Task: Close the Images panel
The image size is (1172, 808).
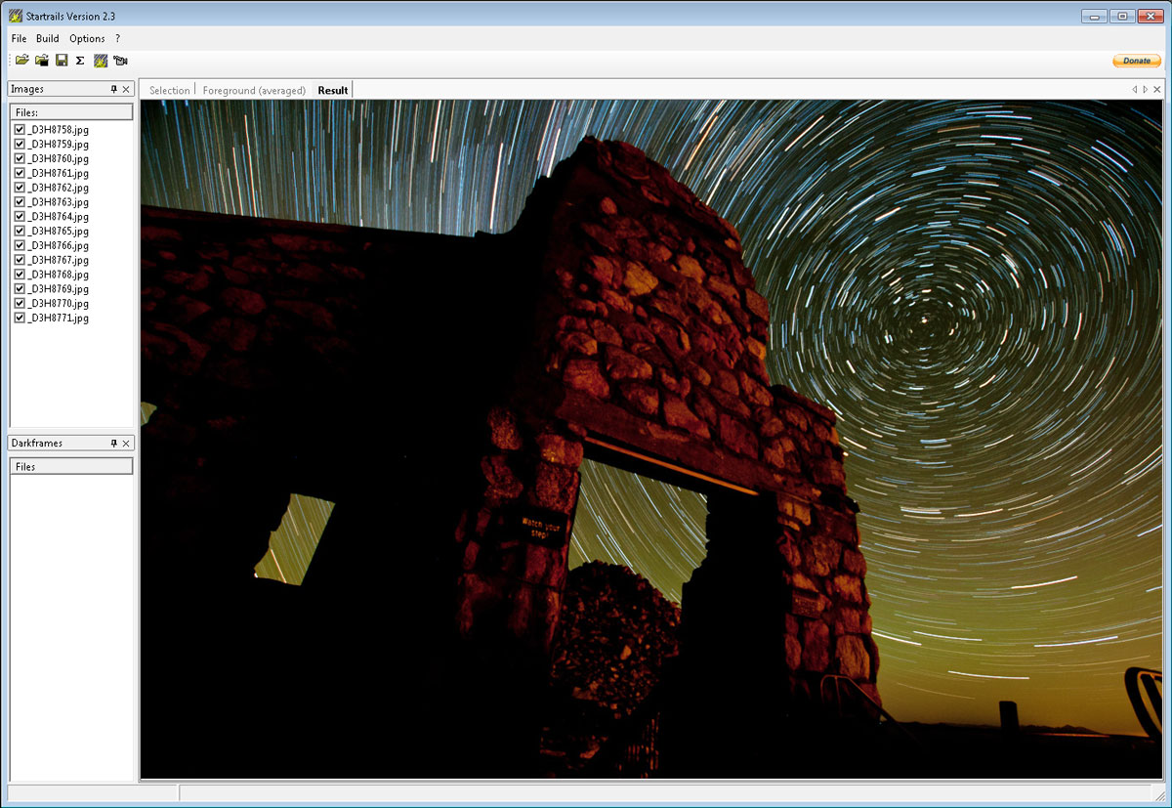Action: (126, 89)
